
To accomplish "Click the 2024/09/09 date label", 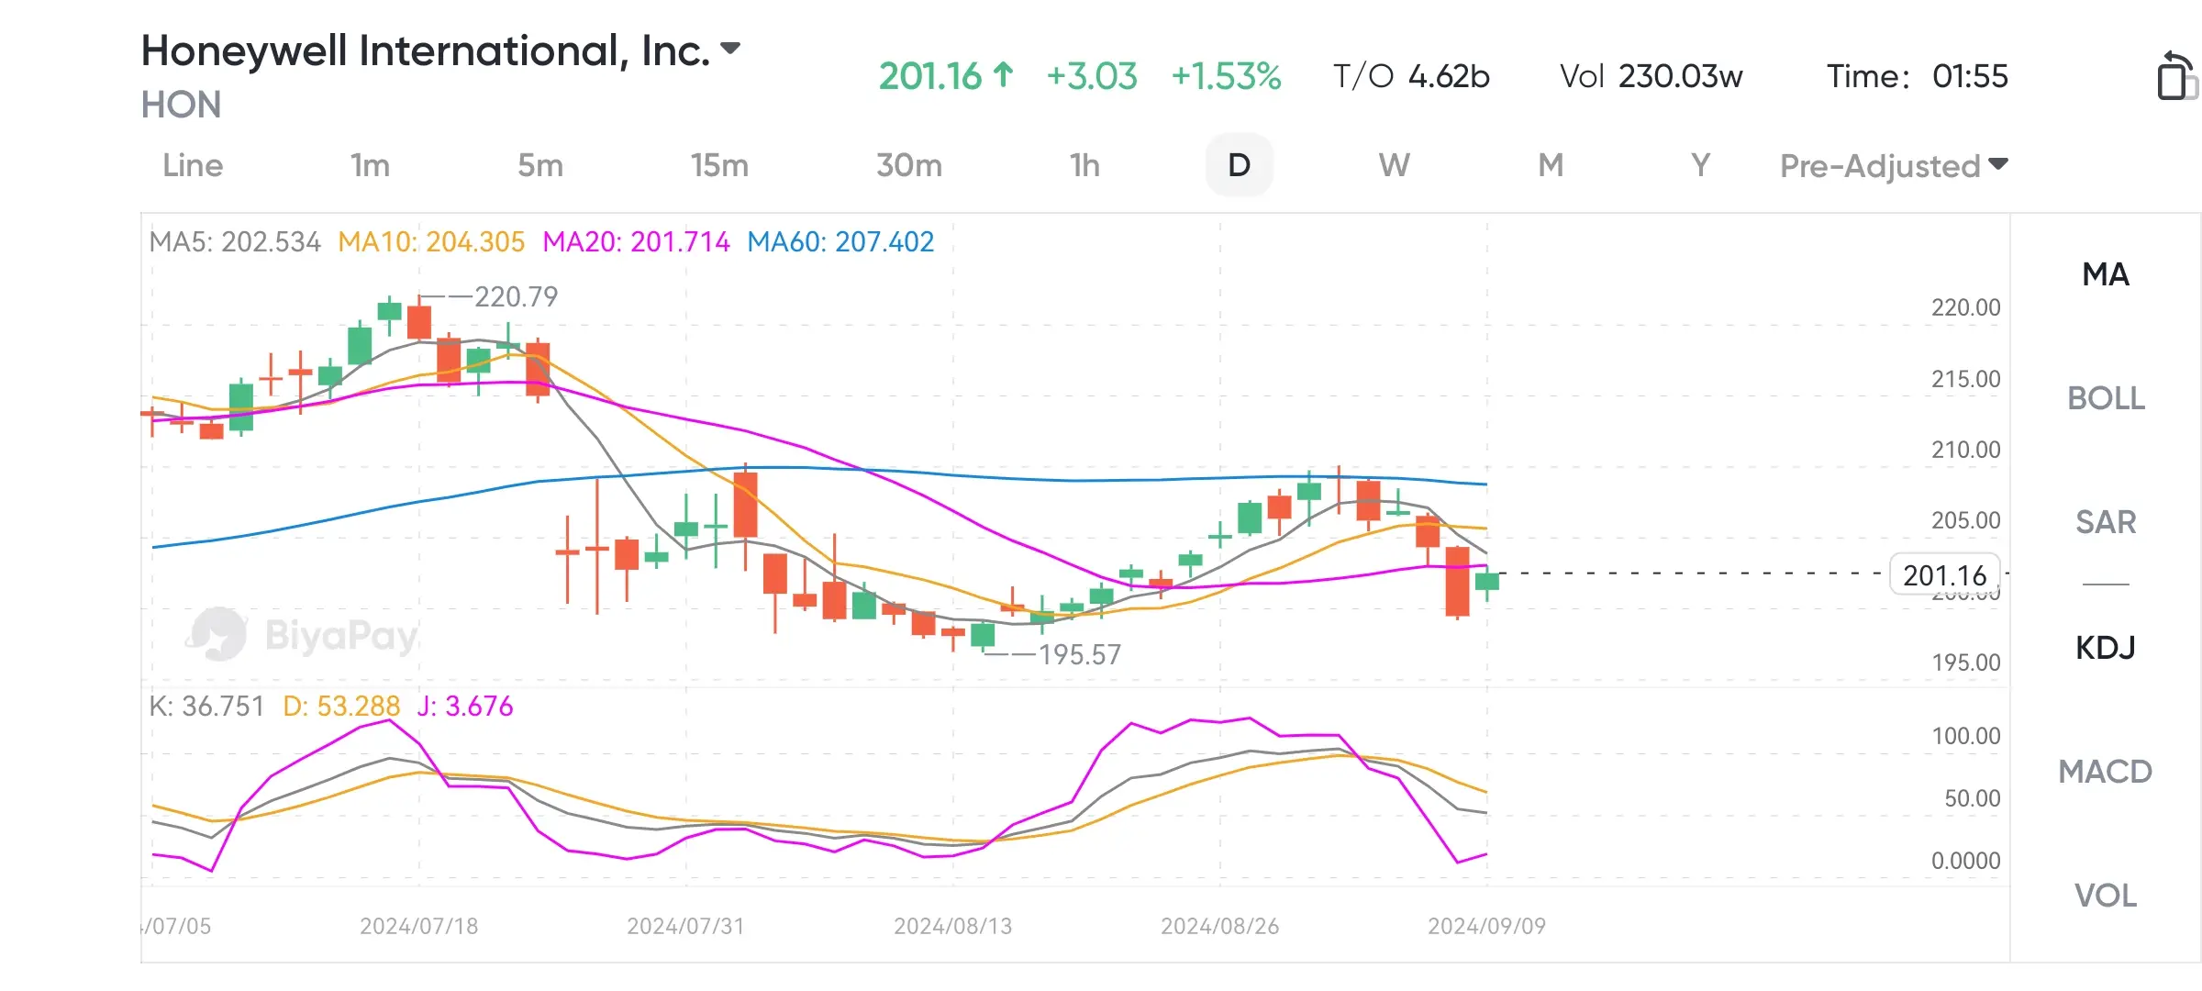I will pos(1486,927).
